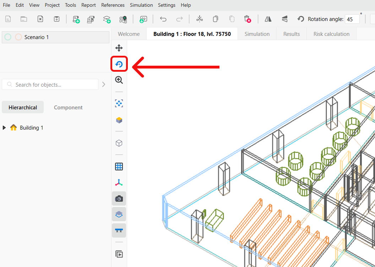Toggle the coordinate axes display
Screen dimensions: 375x267
pyautogui.click(x=119, y=183)
